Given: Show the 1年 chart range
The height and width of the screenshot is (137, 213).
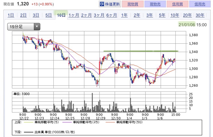Looking at the screenshot, I should tap(124, 15).
